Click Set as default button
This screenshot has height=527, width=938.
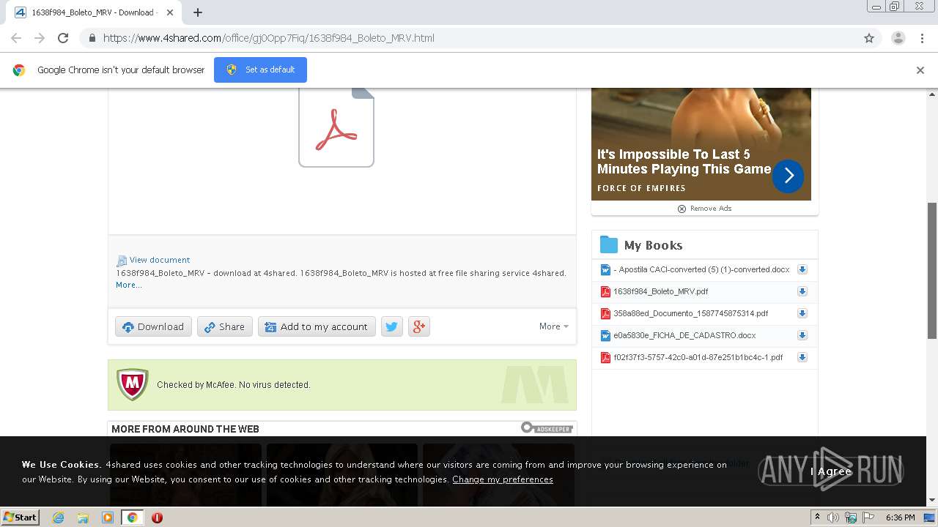tap(260, 70)
